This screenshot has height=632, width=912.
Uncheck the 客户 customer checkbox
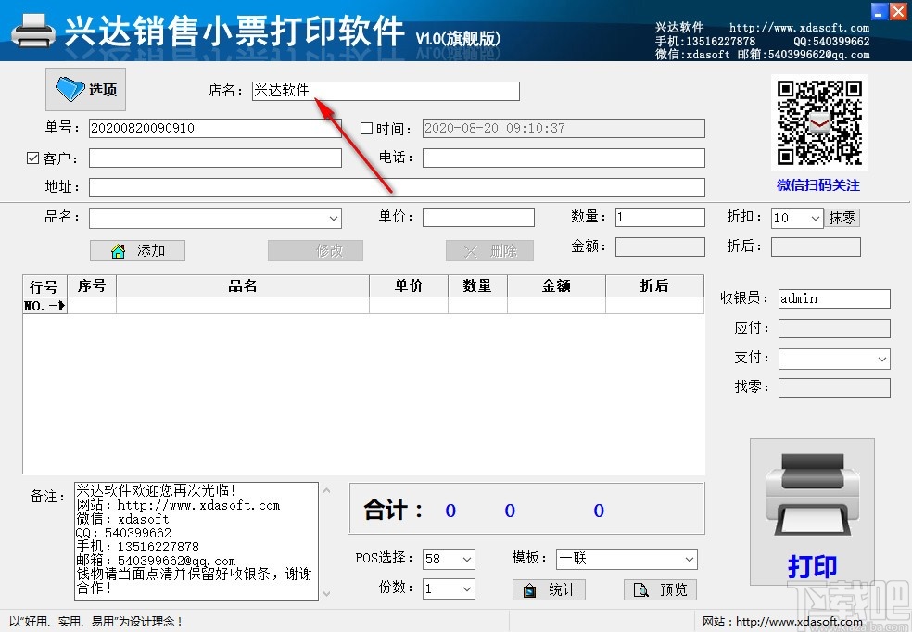click(32, 158)
